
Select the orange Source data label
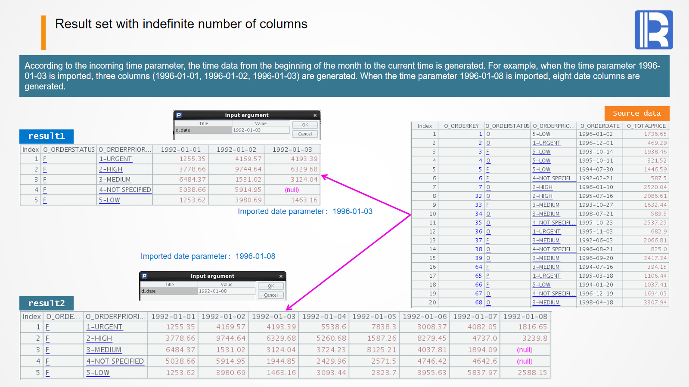point(636,114)
